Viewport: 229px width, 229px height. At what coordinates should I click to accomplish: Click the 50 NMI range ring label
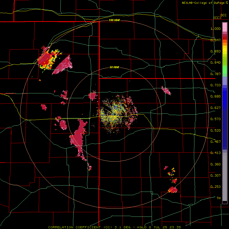click(114, 67)
